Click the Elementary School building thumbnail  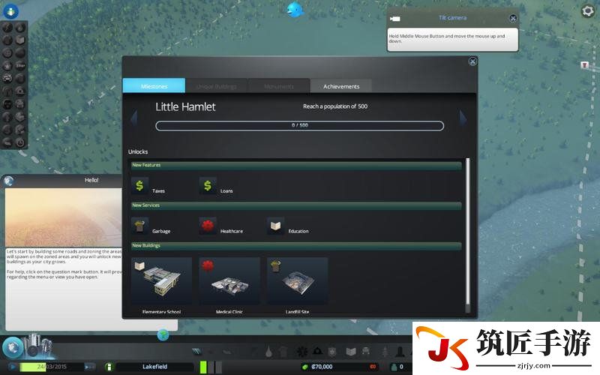161,280
